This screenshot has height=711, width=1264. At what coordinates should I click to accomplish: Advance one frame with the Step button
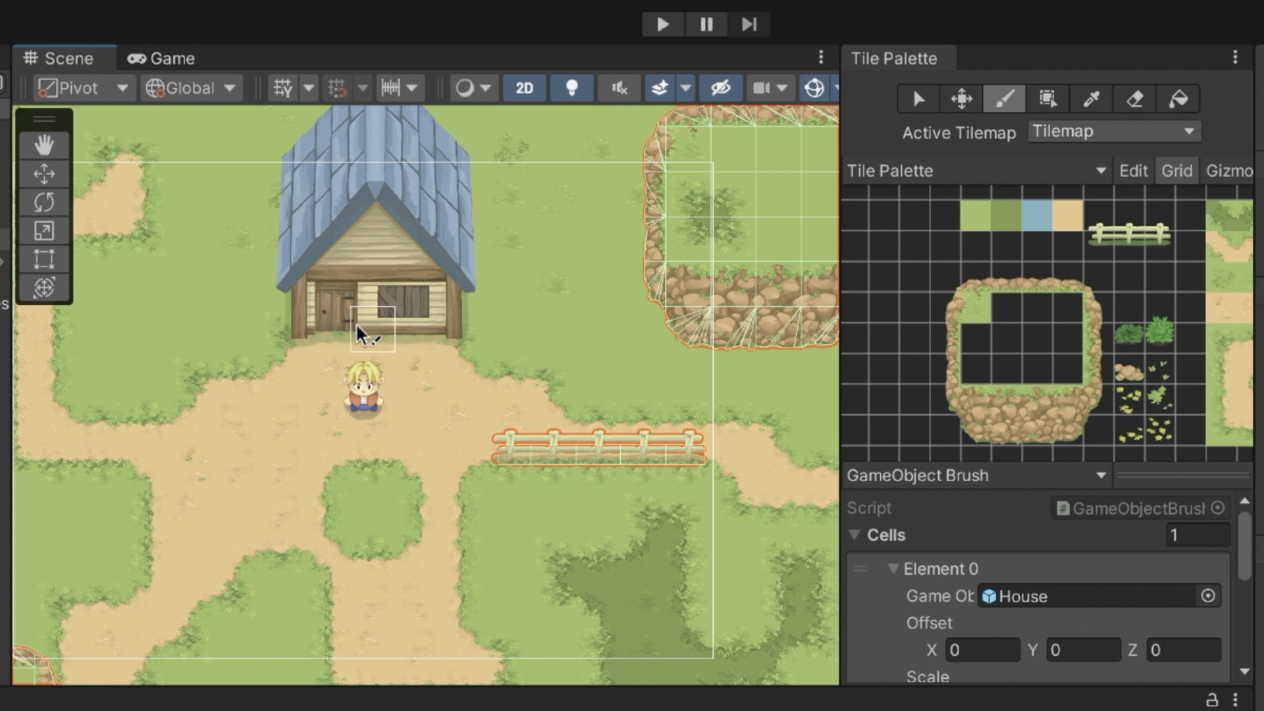pyautogui.click(x=749, y=24)
